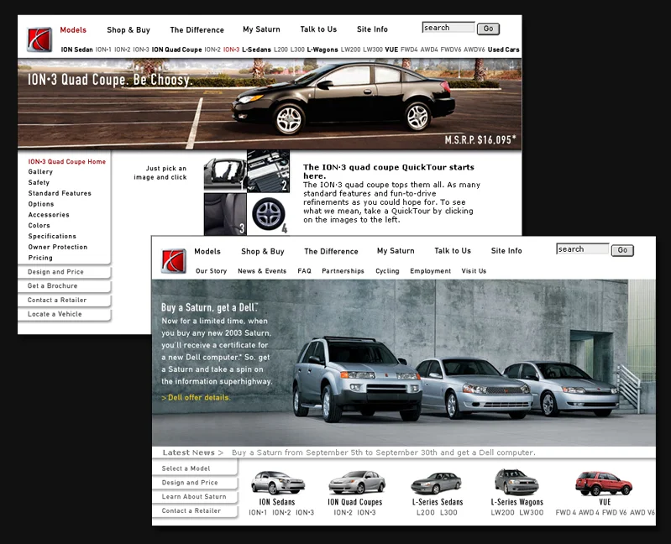Click the search field in the front window
Image resolution: width=671 pixels, height=544 pixels.
[583, 249]
